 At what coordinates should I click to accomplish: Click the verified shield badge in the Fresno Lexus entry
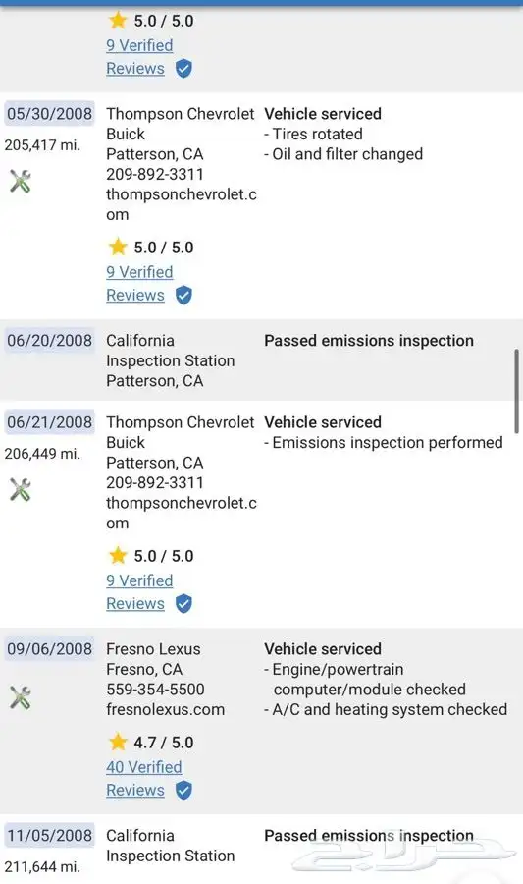tap(183, 790)
